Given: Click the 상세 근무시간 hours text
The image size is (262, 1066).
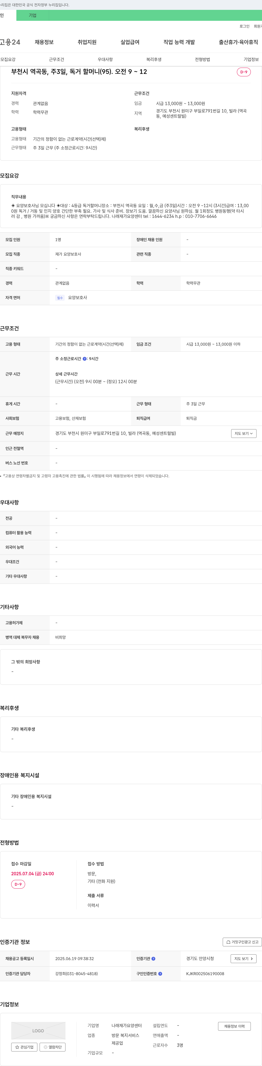Looking at the screenshot, I should pos(96,382).
